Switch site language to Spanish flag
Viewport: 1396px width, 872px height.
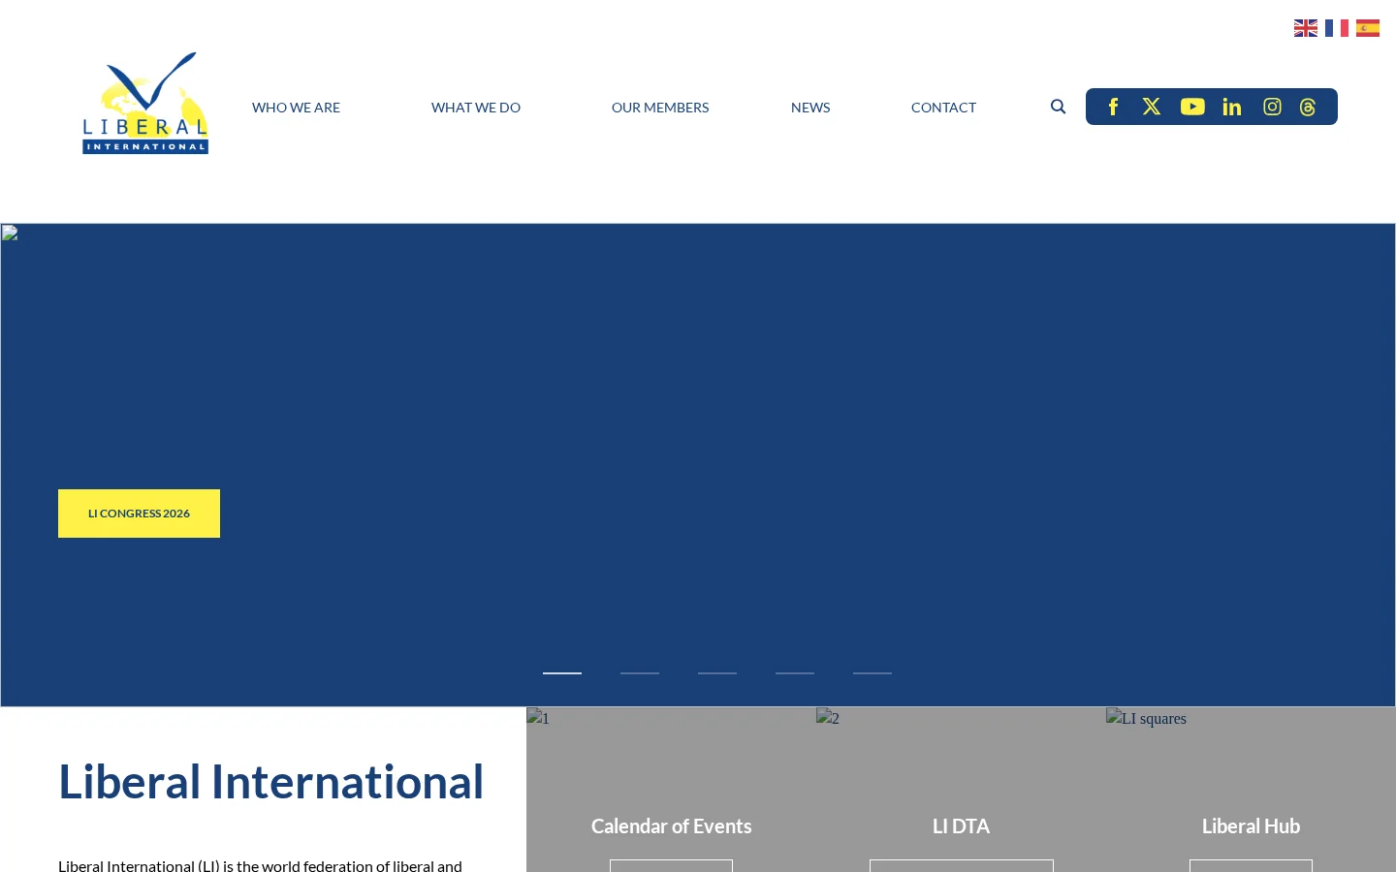[x=1368, y=28]
